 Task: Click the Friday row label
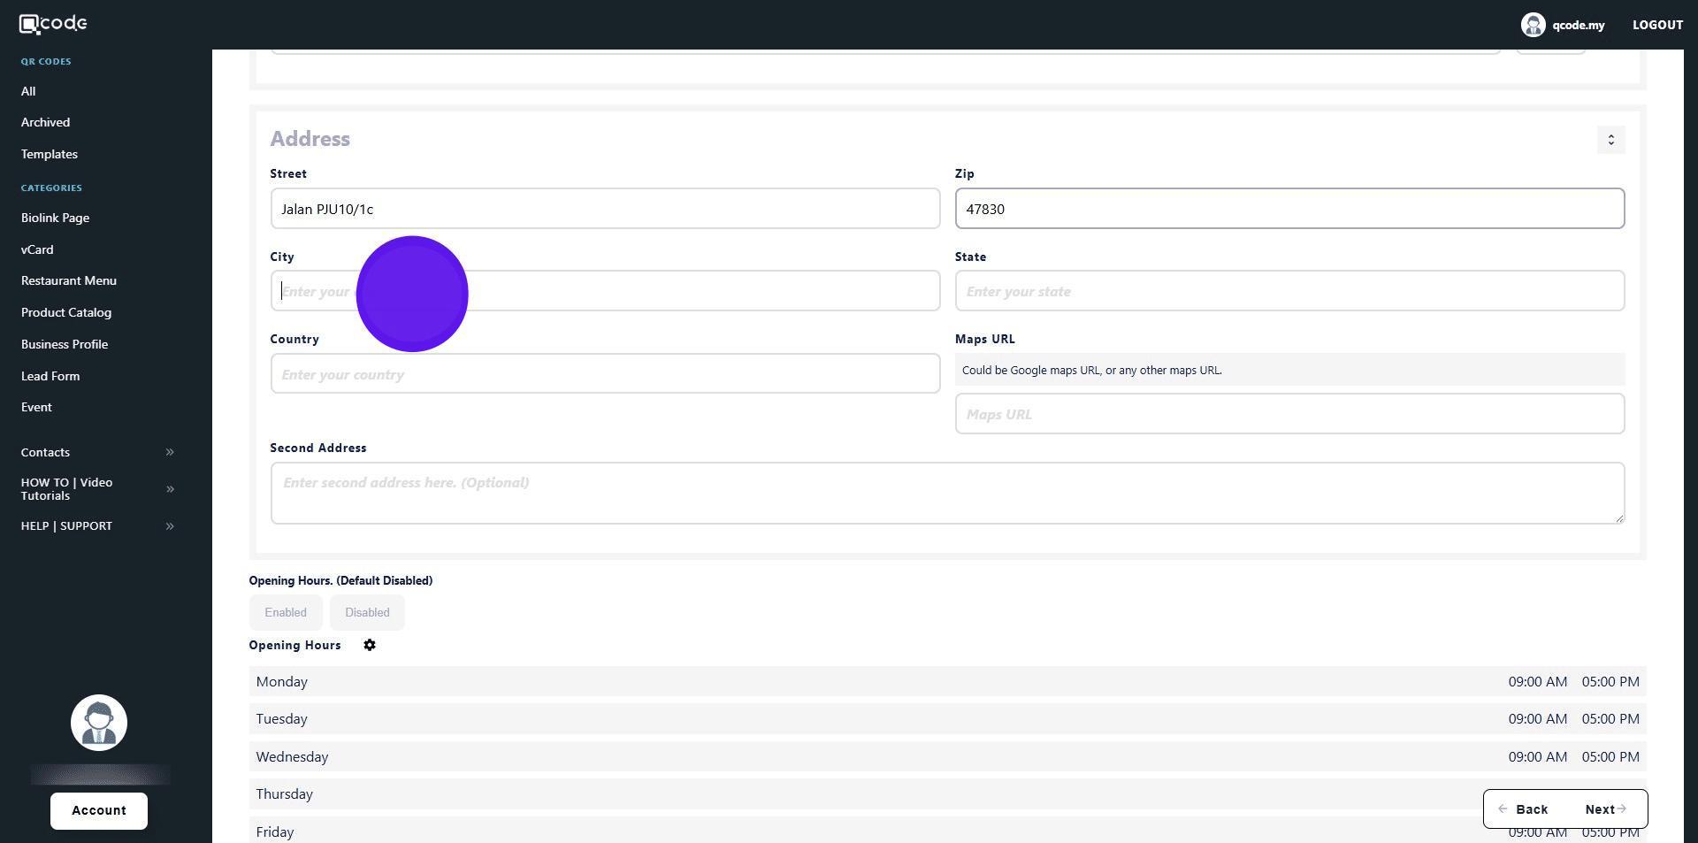click(275, 832)
